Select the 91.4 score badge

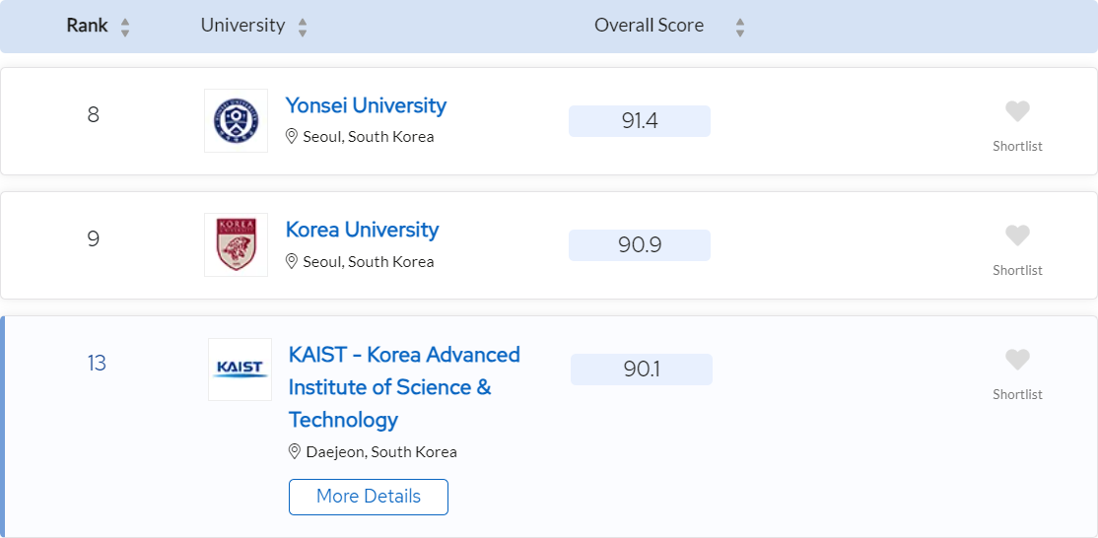pyautogui.click(x=640, y=121)
